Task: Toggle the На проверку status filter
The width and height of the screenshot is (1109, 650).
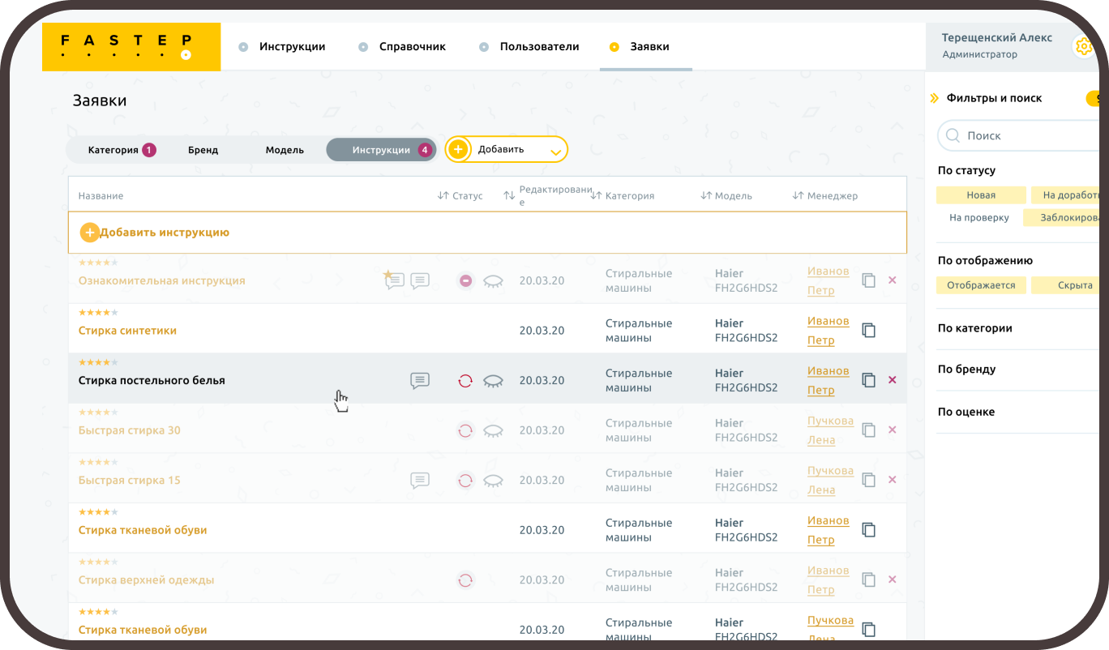Action: click(979, 218)
